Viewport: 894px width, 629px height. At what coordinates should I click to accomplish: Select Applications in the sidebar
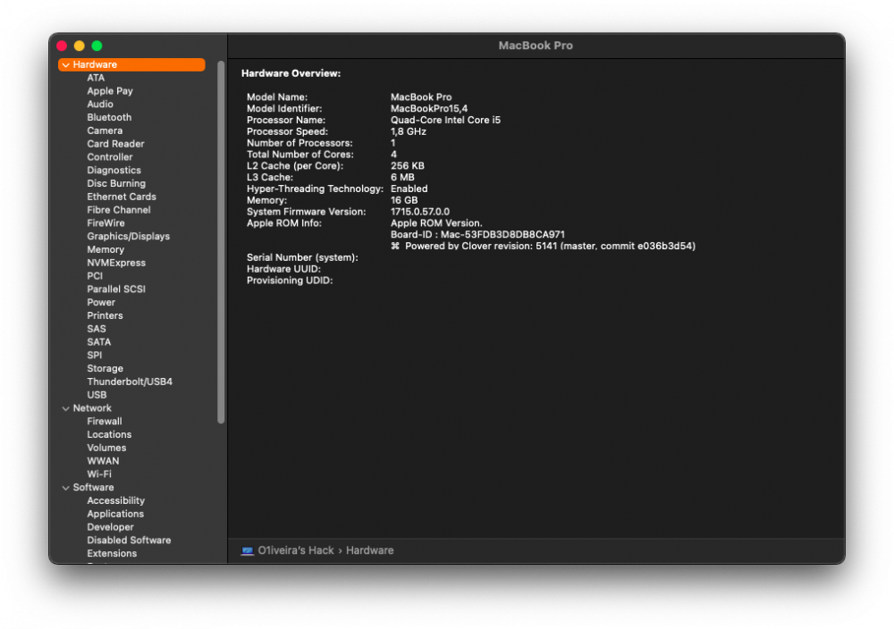point(115,514)
